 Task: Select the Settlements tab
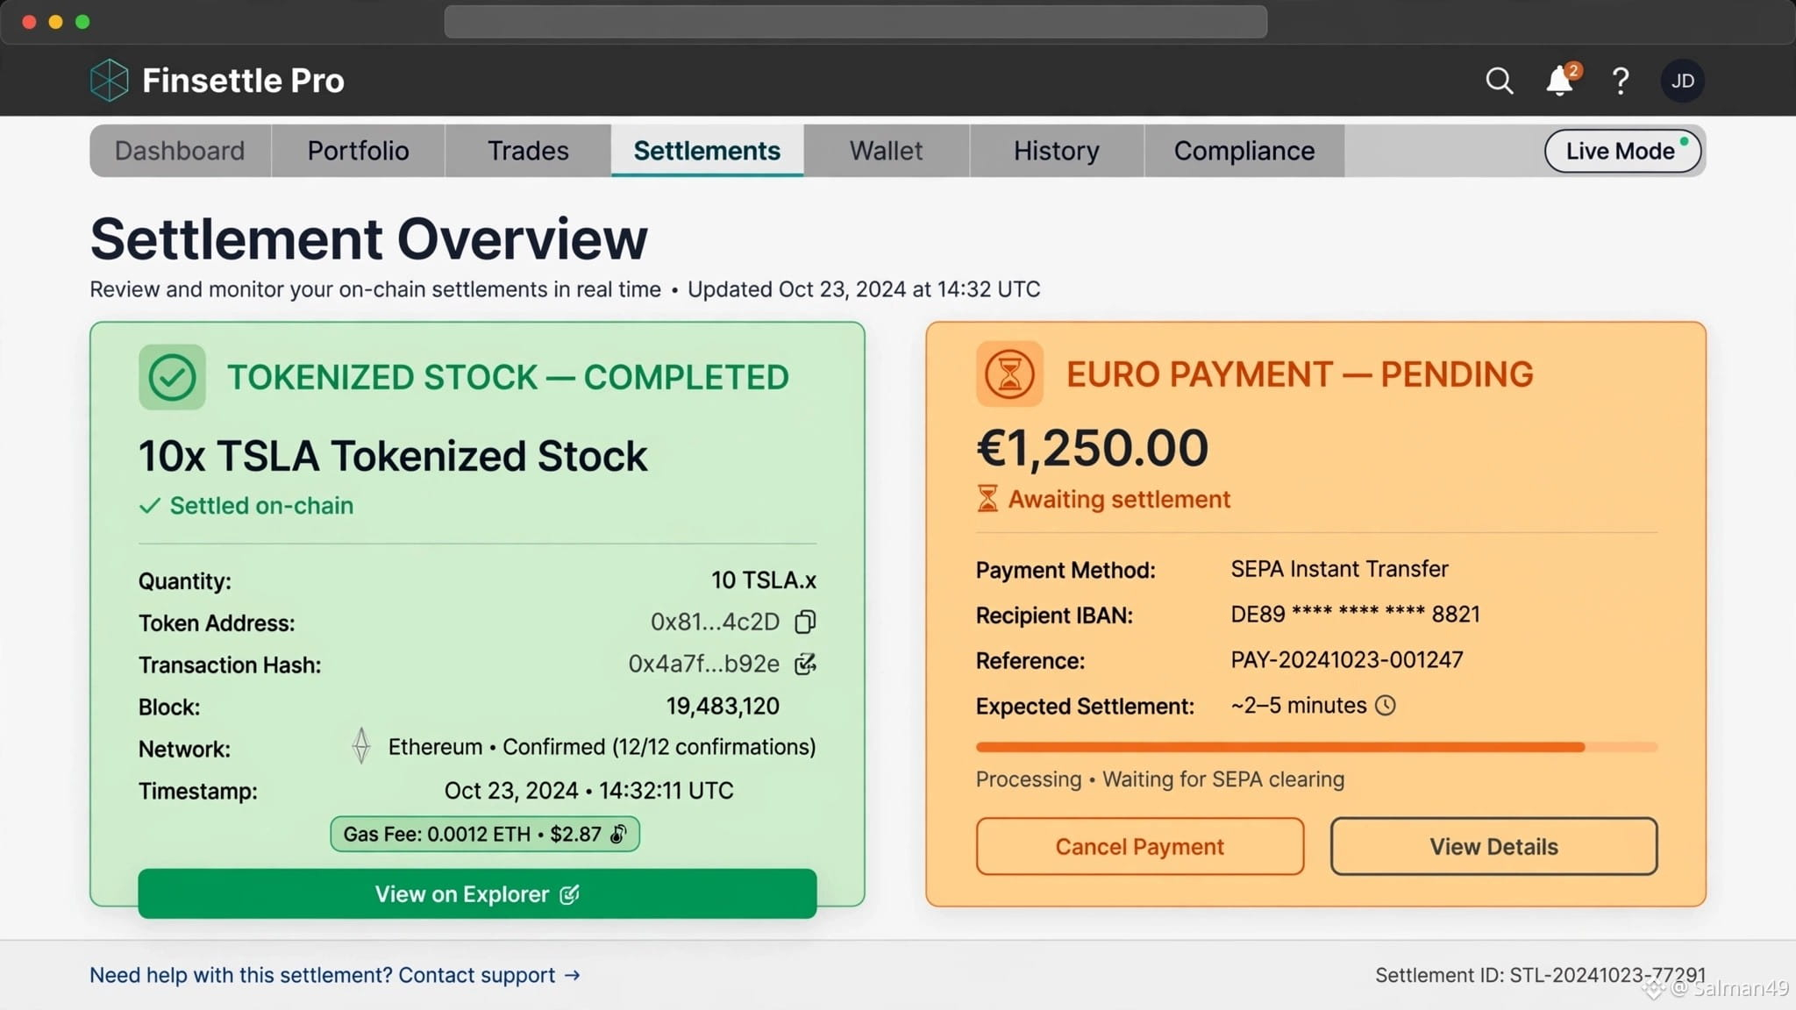tap(707, 151)
